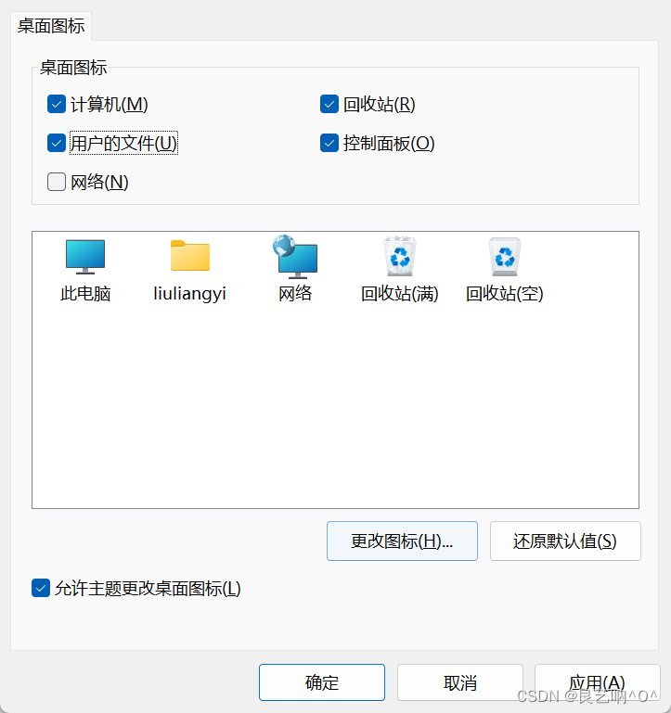The width and height of the screenshot is (671, 713).
Task: Select the 此电脑 monitor icon
Action: coord(85,257)
